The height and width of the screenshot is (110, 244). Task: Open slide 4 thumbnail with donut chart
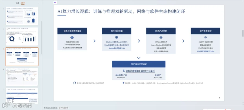click(x=22, y=36)
